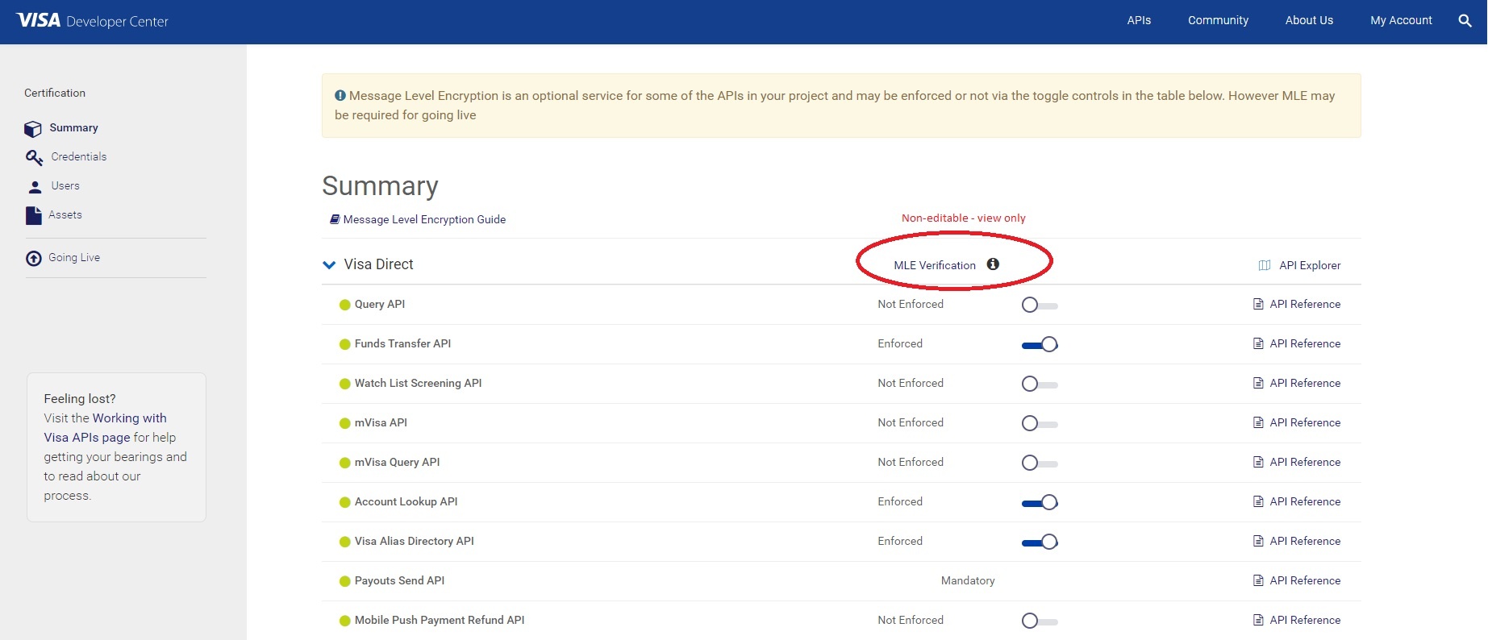Click the Summary cube icon in sidebar

tap(33, 129)
